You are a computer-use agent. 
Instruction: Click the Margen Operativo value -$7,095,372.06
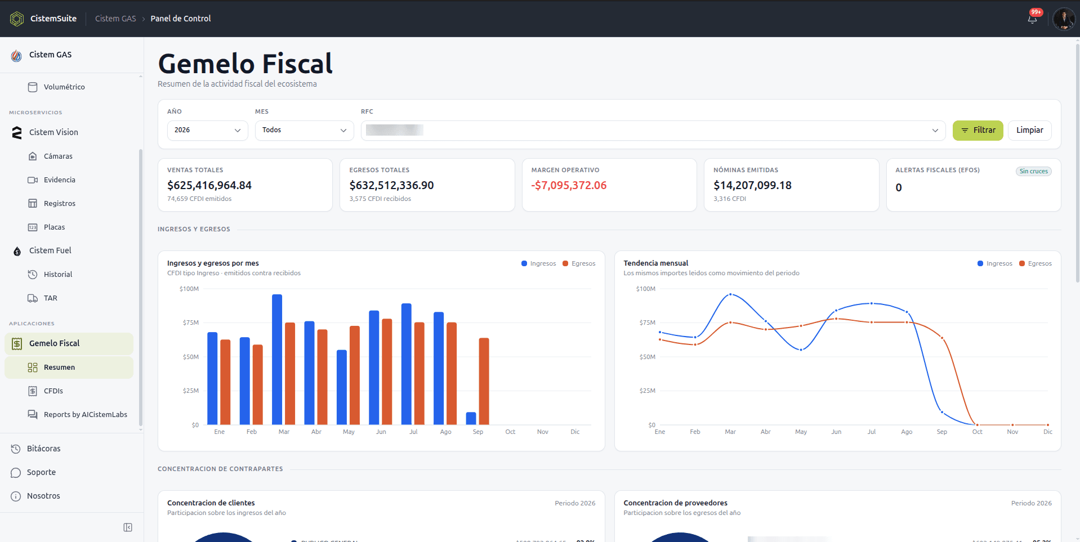pos(569,186)
